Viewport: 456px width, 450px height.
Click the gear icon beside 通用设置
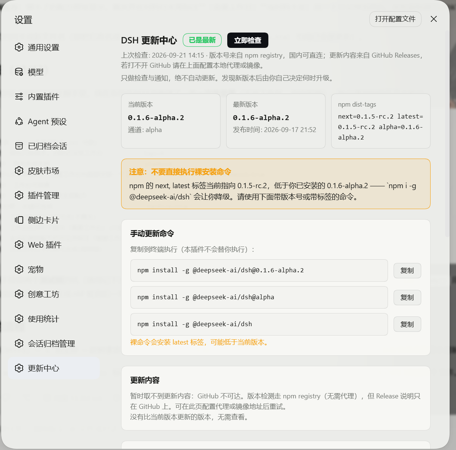19,47
